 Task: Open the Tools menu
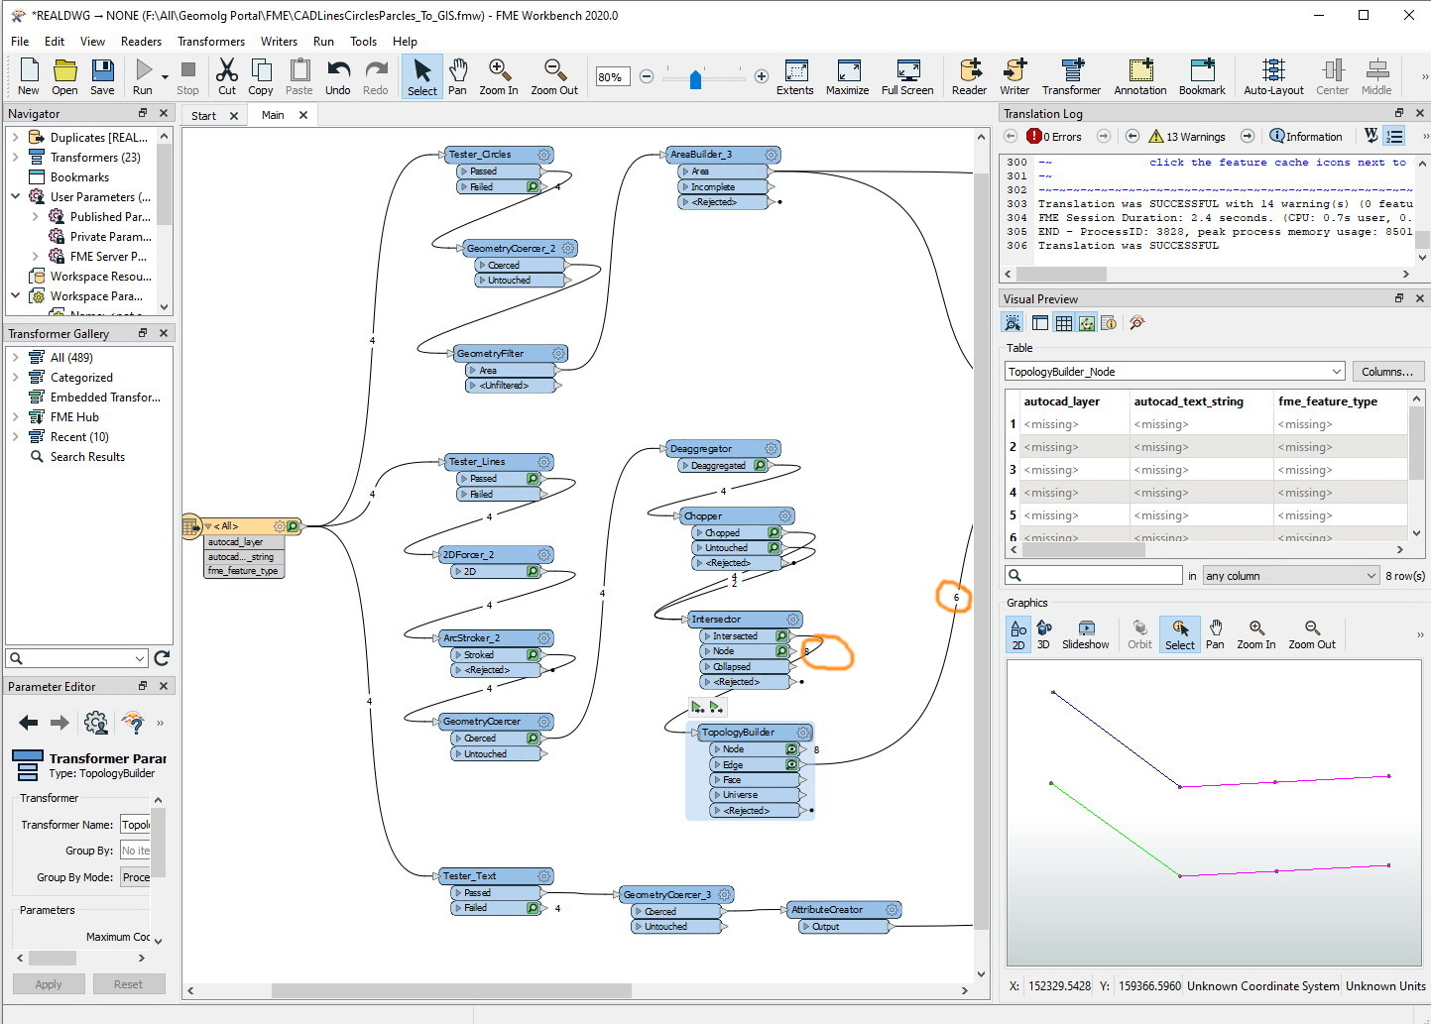(x=363, y=42)
